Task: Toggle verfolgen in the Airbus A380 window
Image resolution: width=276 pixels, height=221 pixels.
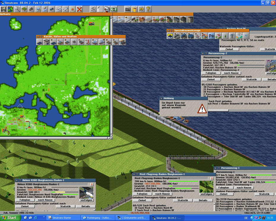Action: pyautogui.click(x=86, y=200)
